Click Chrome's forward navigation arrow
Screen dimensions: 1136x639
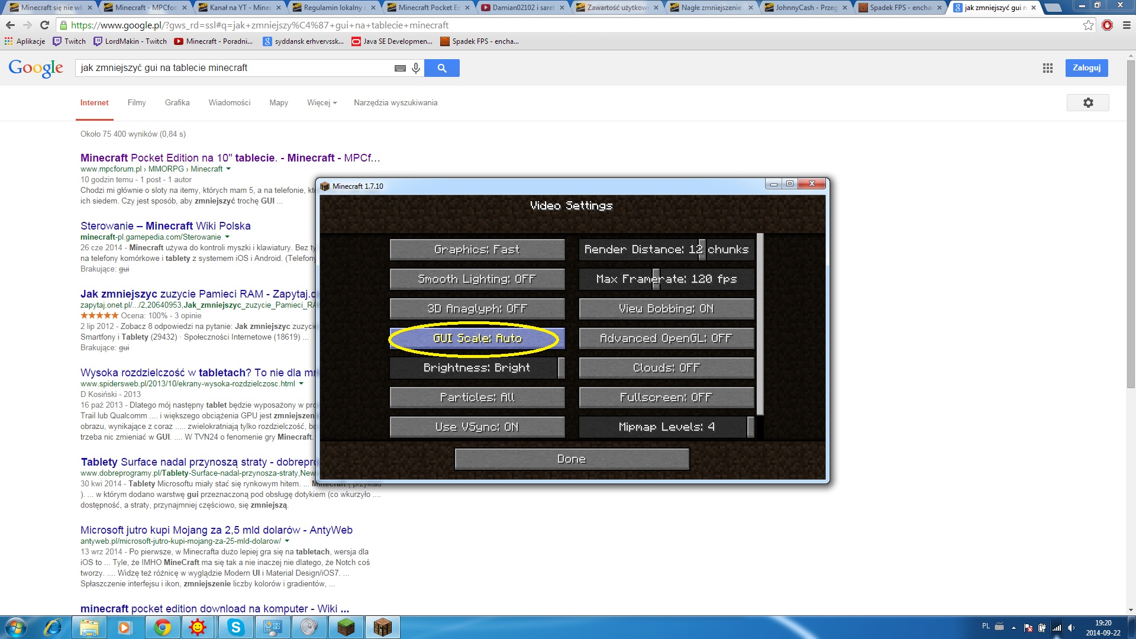[x=27, y=25]
